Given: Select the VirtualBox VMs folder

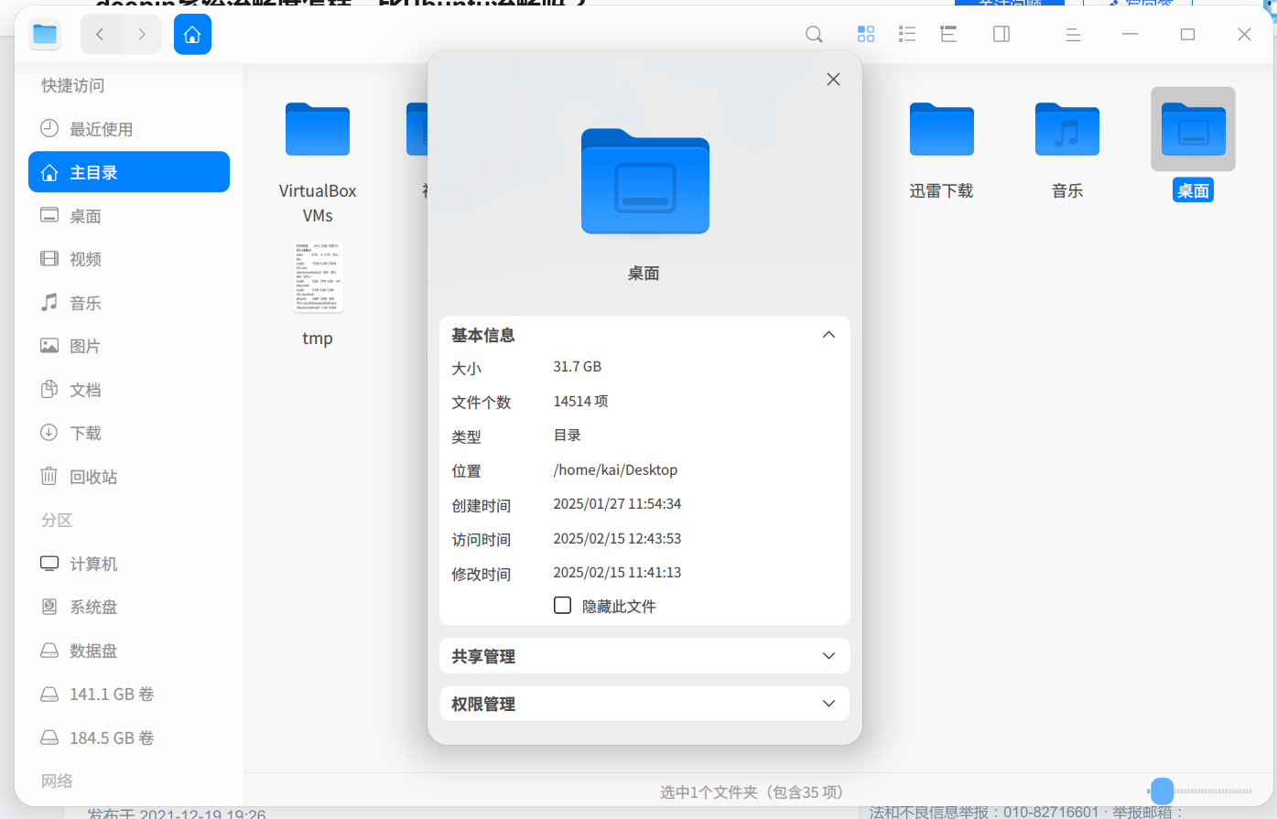Looking at the screenshot, I should (x=318, y=129).
